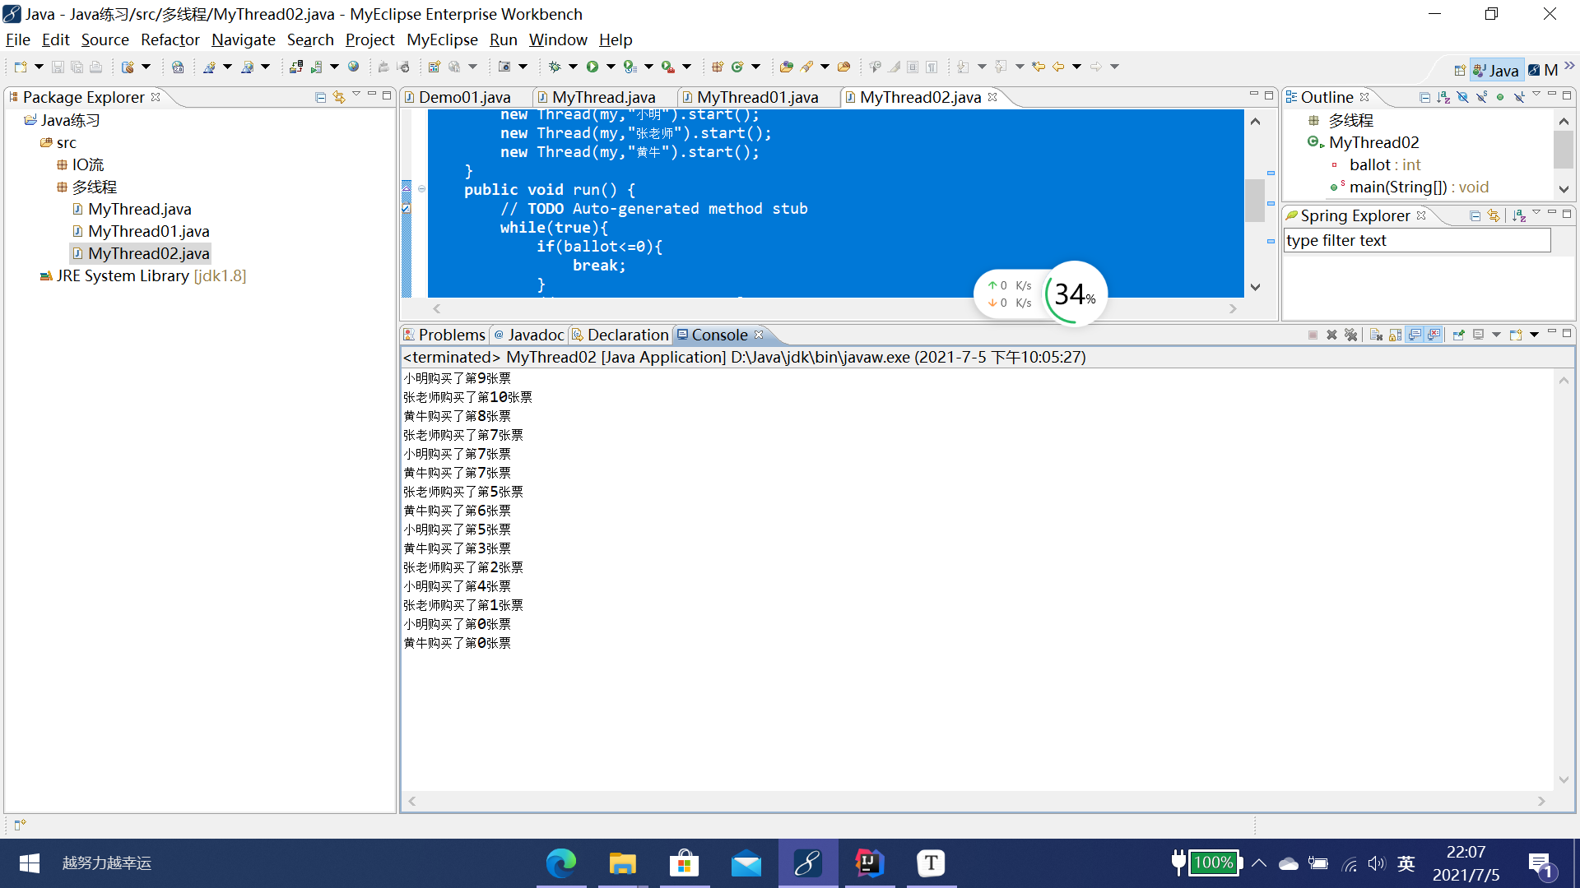Pin the Console view

[1458, 335]
